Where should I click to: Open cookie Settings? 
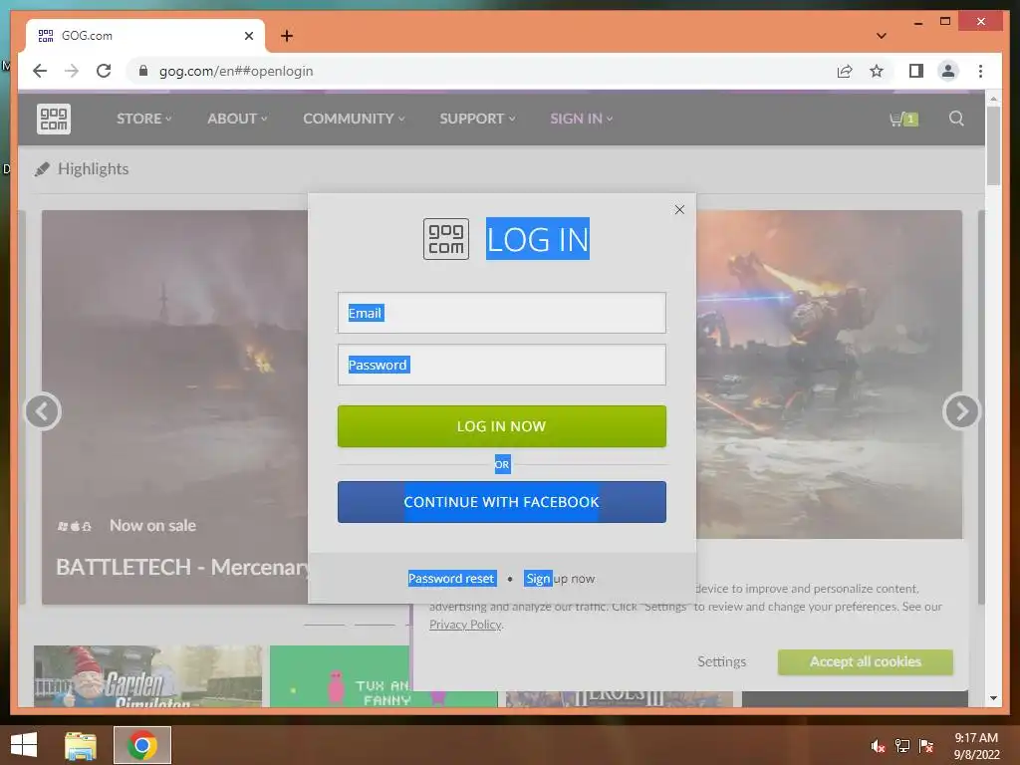coord(721,661)
